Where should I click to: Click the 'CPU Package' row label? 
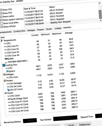click(15, 83)
